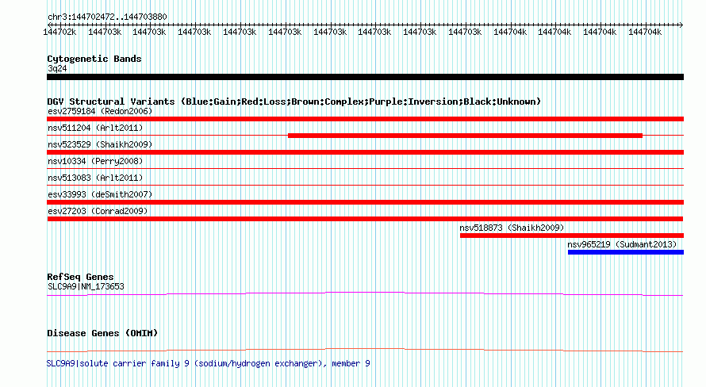
Task: Select the DGV Structural Variants track title
Action: [x=294, y=102]
